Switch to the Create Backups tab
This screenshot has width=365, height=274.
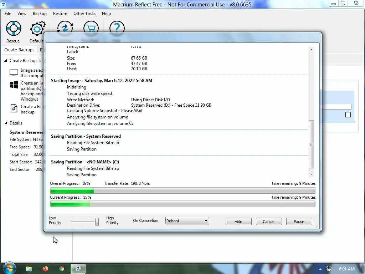(19, 50)
